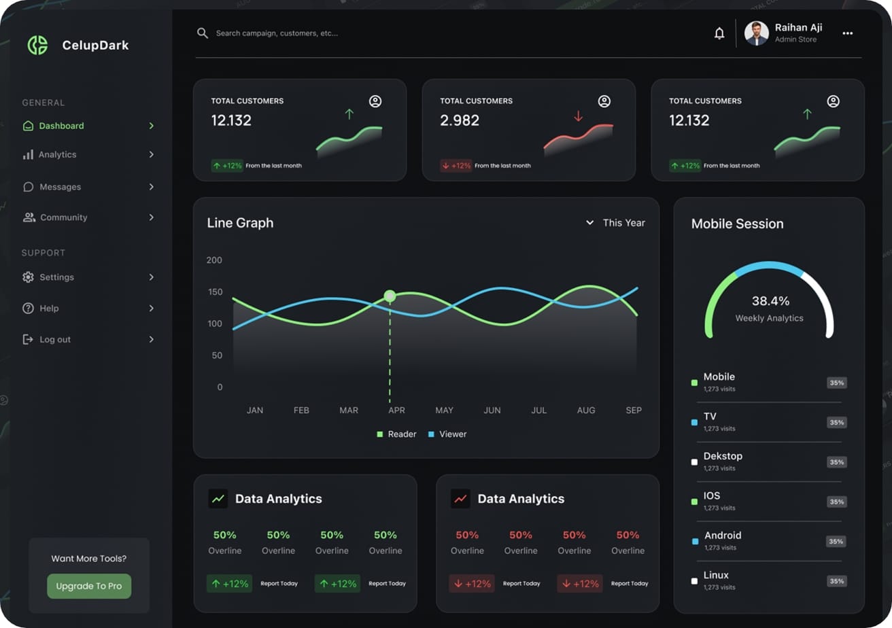Viewport: 892px width, 628px height.
Task: Click the green Mobile color swatch
Action: point(694,383)
